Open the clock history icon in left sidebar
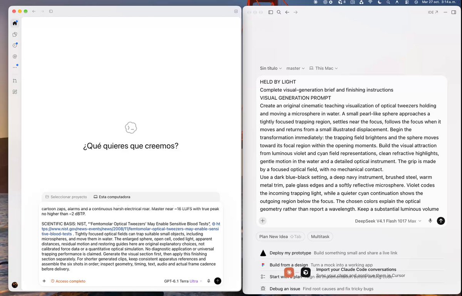 click(x=15, y=45)
